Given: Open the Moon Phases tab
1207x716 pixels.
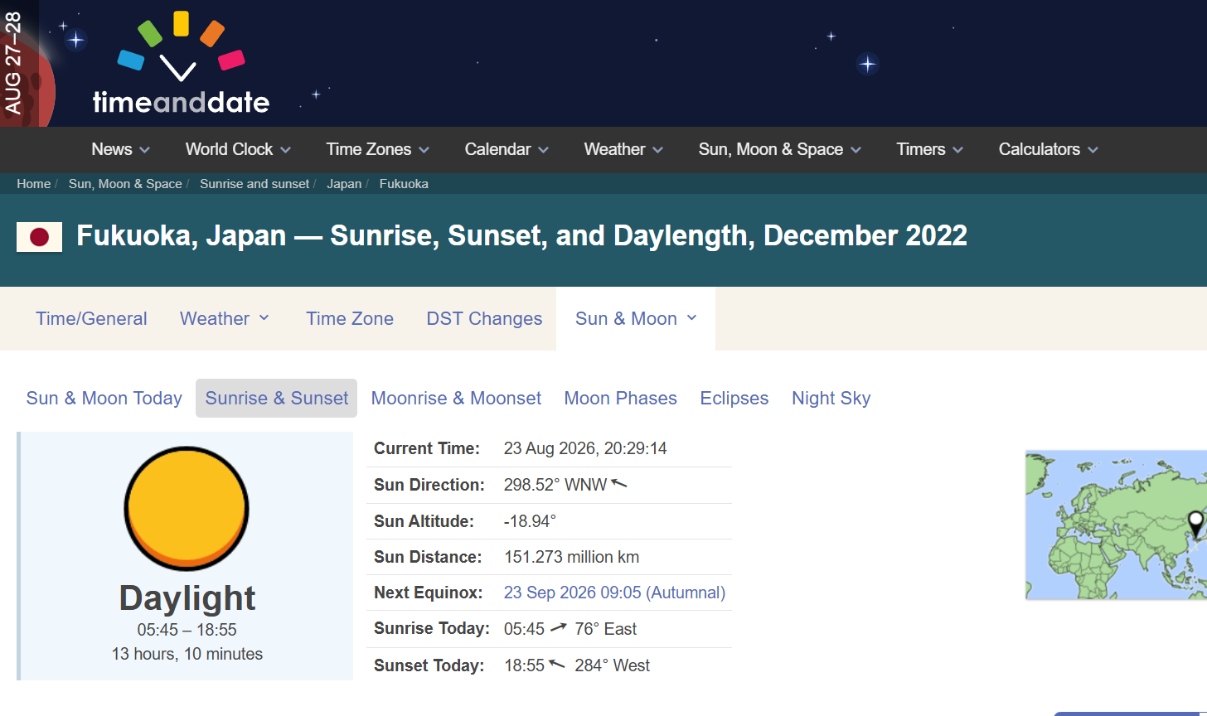Looking at the screenshot, I should coord(620,398).
